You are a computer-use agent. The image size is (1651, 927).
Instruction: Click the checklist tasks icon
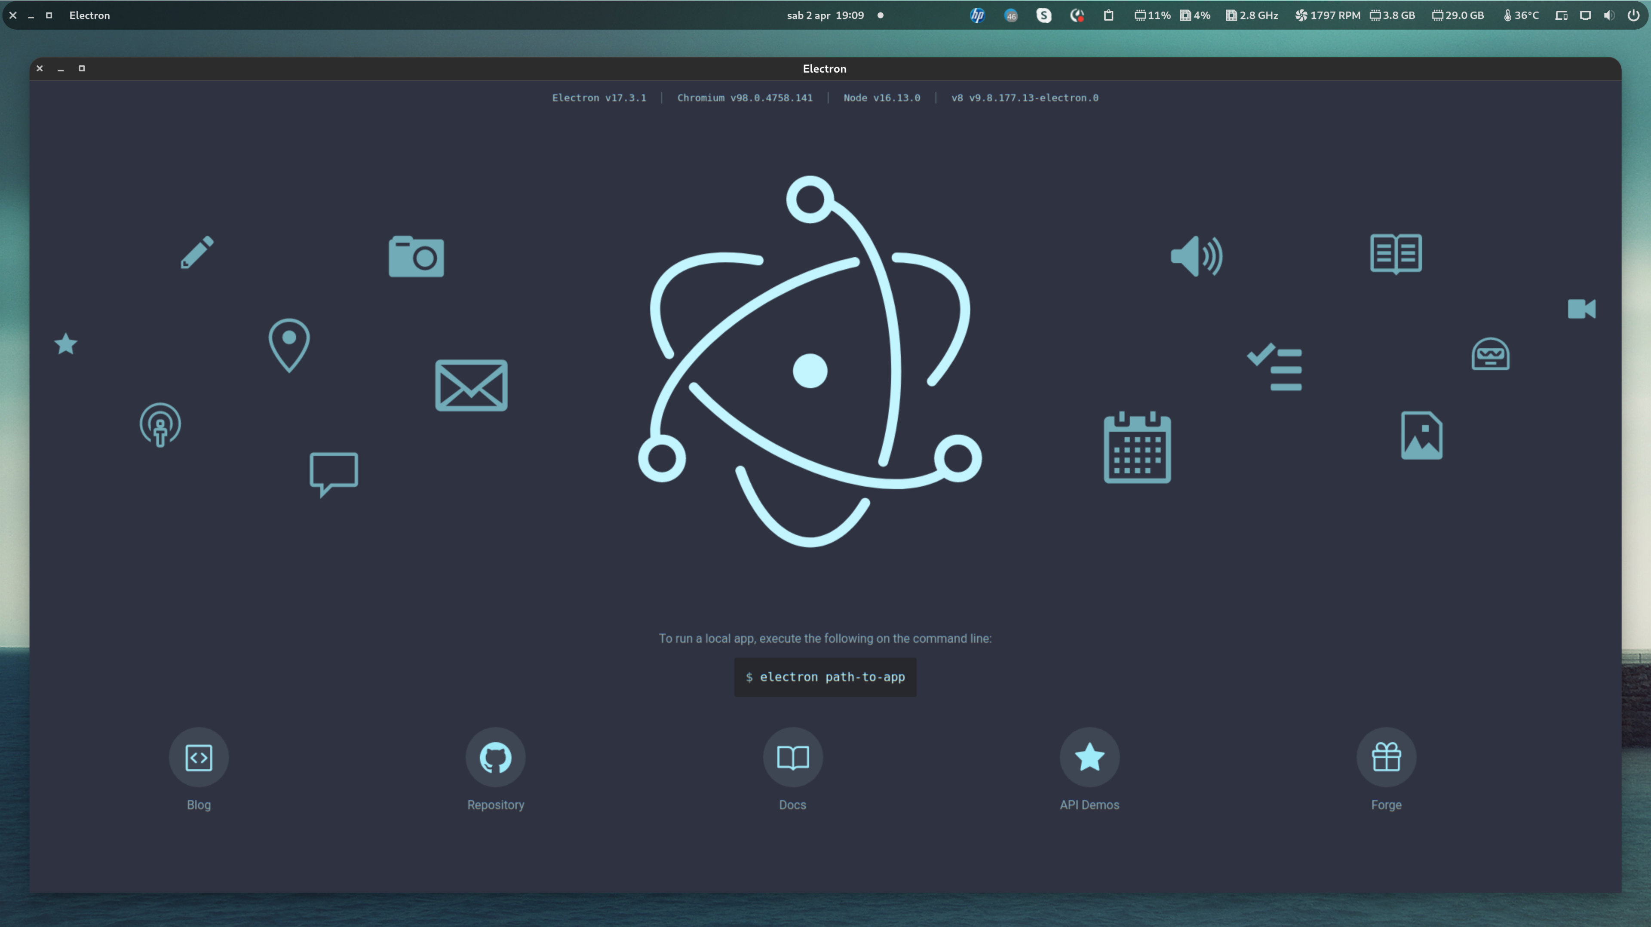[x=1275, y=368]
